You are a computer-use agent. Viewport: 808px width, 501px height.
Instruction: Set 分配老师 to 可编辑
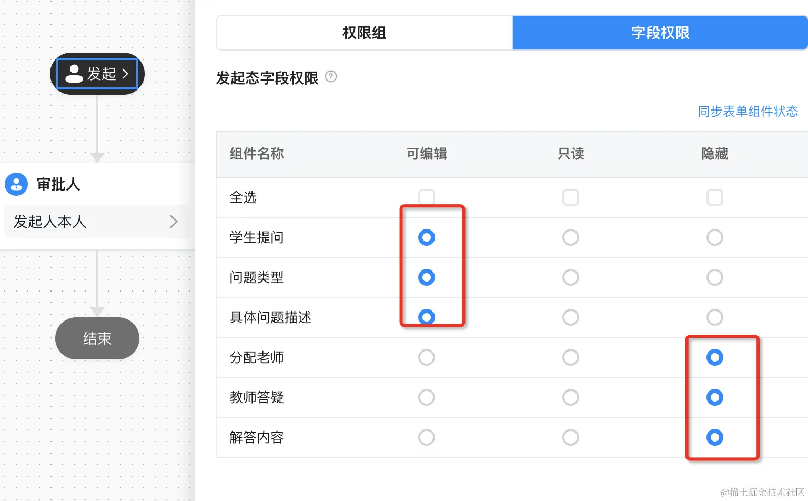427,357
